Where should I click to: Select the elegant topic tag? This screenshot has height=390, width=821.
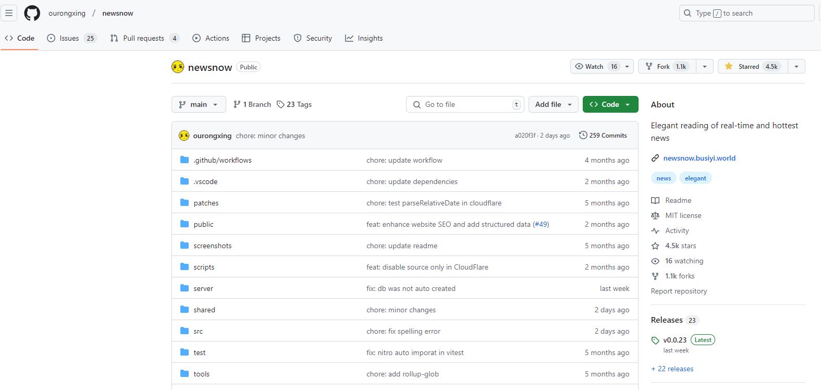click(695, 178)
